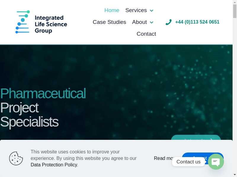Click the teal 'what we do' hero button
Image resolution: width=237 pixels, height=177 pixels.
click(x=196, y=138)
